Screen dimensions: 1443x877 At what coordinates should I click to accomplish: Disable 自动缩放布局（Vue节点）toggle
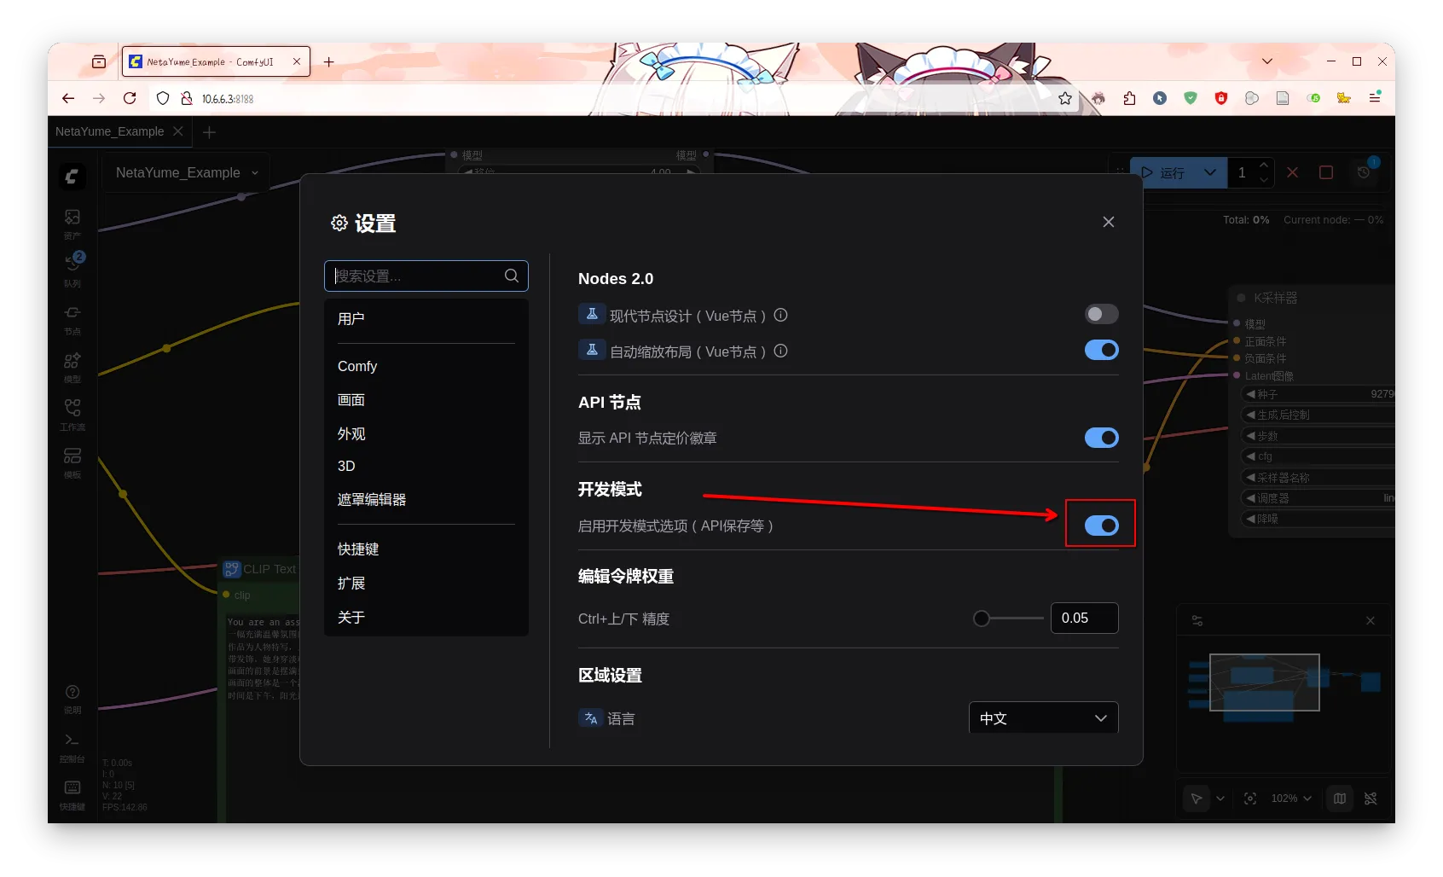[1101, 350]
